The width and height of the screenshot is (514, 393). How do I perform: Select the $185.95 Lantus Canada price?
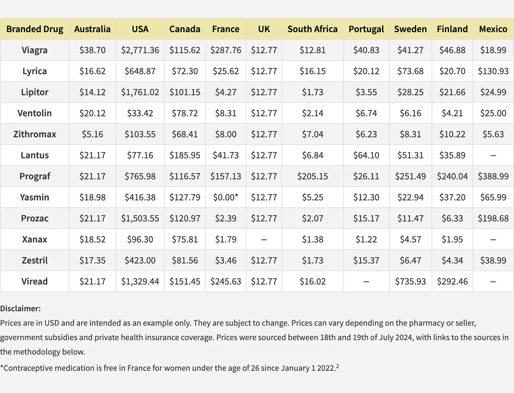185,155
